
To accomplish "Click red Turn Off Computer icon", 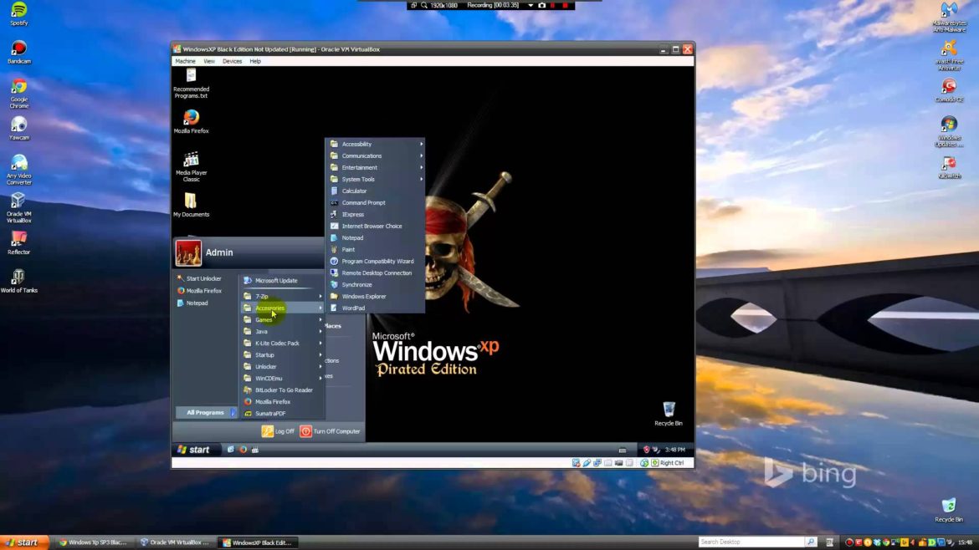I will (305, 431).
